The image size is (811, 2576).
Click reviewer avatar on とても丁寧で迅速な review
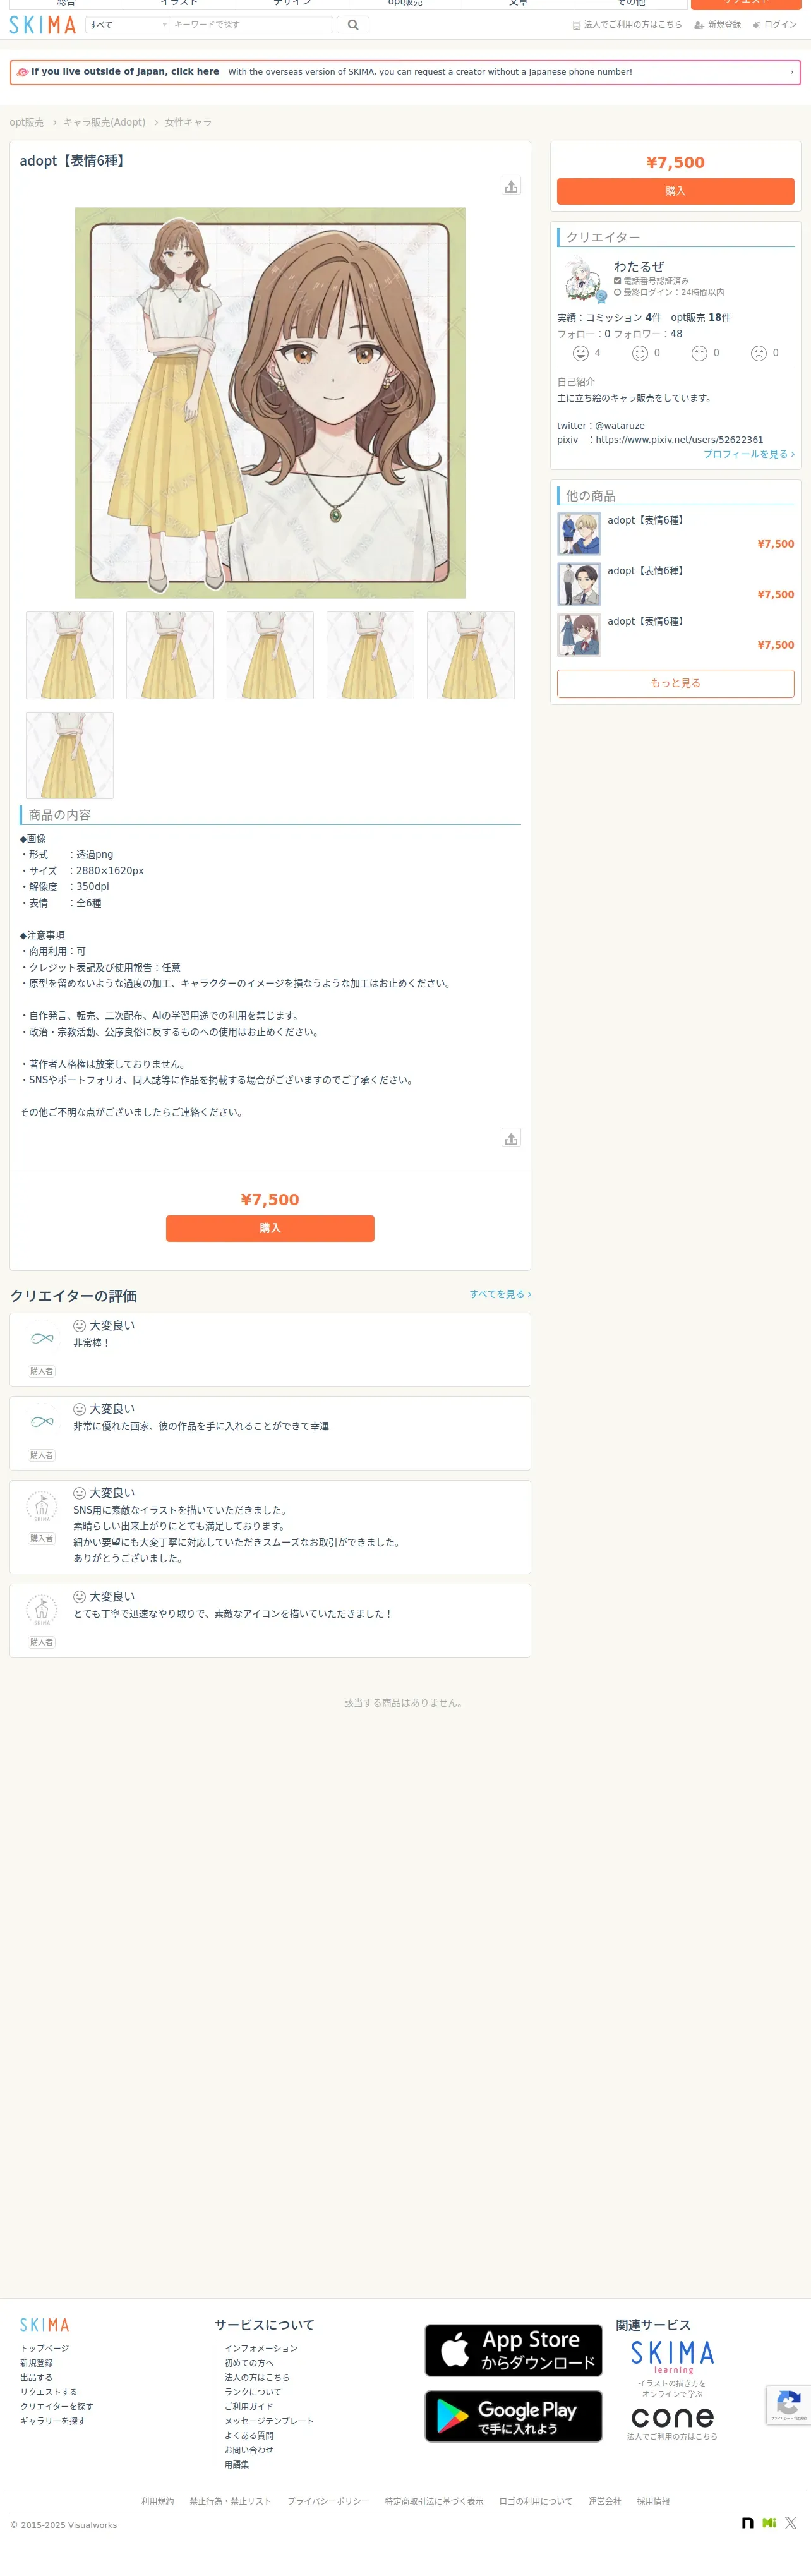point(42,1609)
